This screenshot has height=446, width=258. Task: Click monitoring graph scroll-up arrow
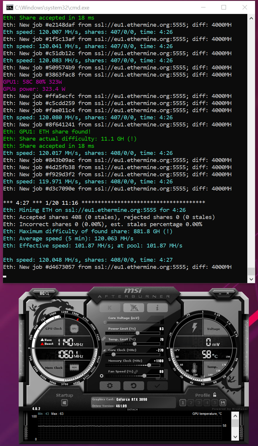pyautogui.click(x=235, y=416)
